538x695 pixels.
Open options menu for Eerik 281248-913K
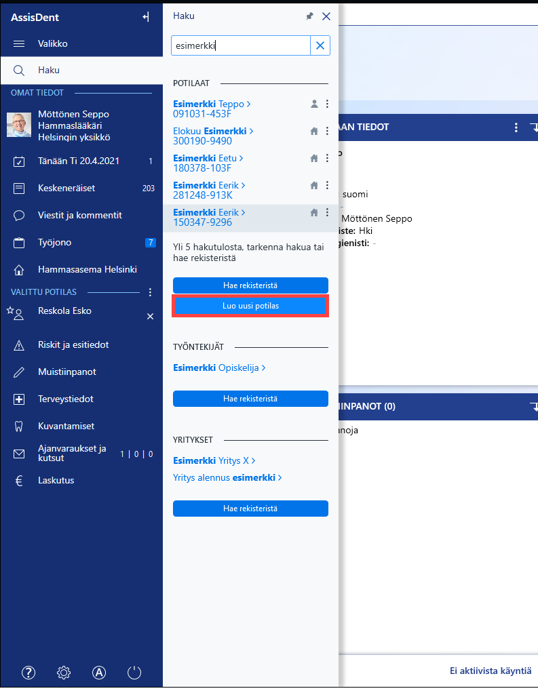pyautogui.click(x=327, y=185)
